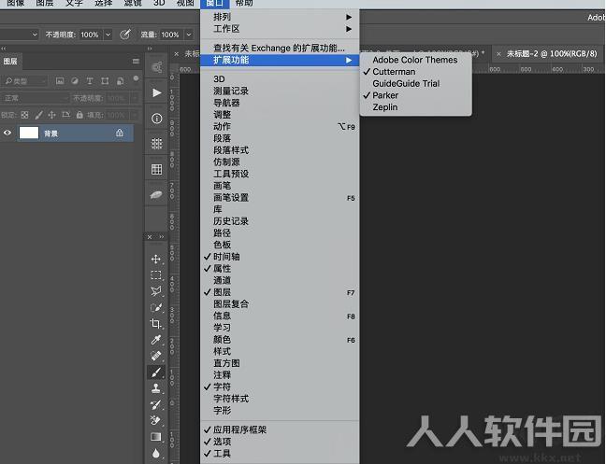The image size is (606, 464).
Task: Open the 流量 dropdown arrow
Action: (189, 35)
